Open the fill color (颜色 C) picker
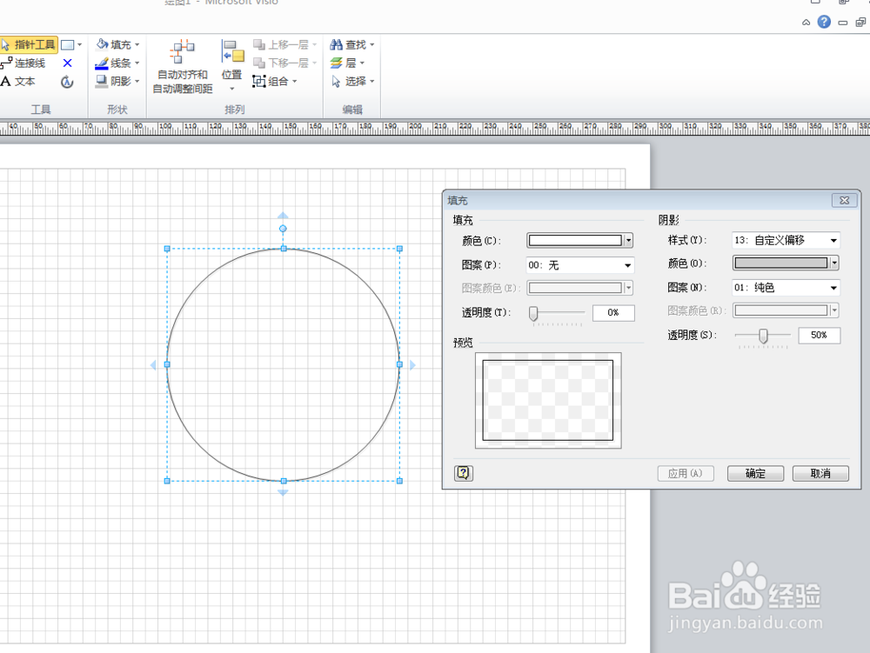This screenshot has height=653, width=870. click(579, 240)
